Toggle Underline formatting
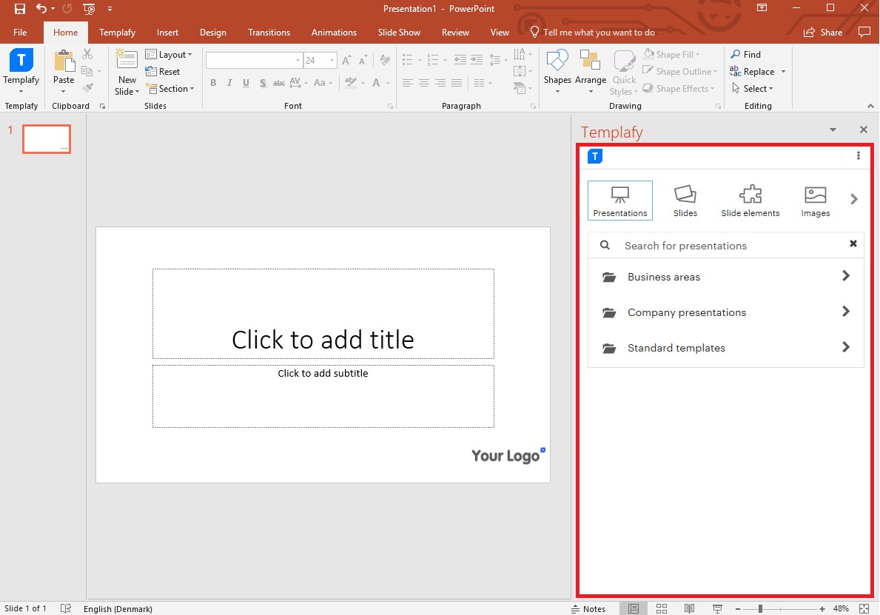880x615 pixels. pos(246,83)
